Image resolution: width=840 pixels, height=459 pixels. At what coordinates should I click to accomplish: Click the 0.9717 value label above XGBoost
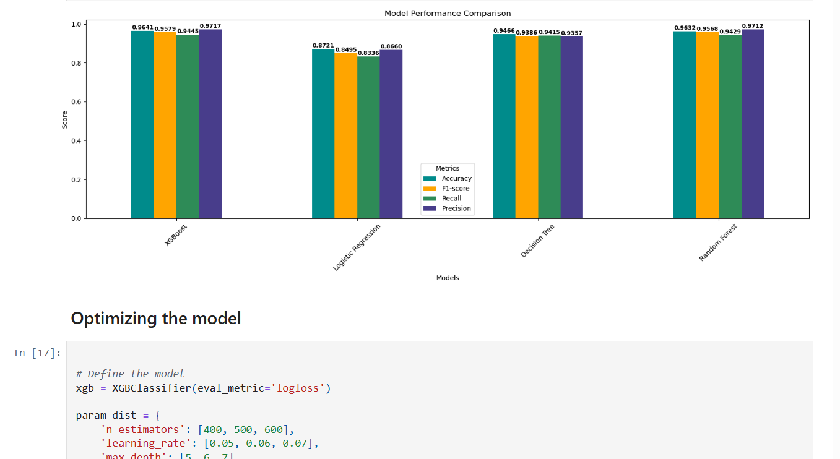click(x=210, y=26)
